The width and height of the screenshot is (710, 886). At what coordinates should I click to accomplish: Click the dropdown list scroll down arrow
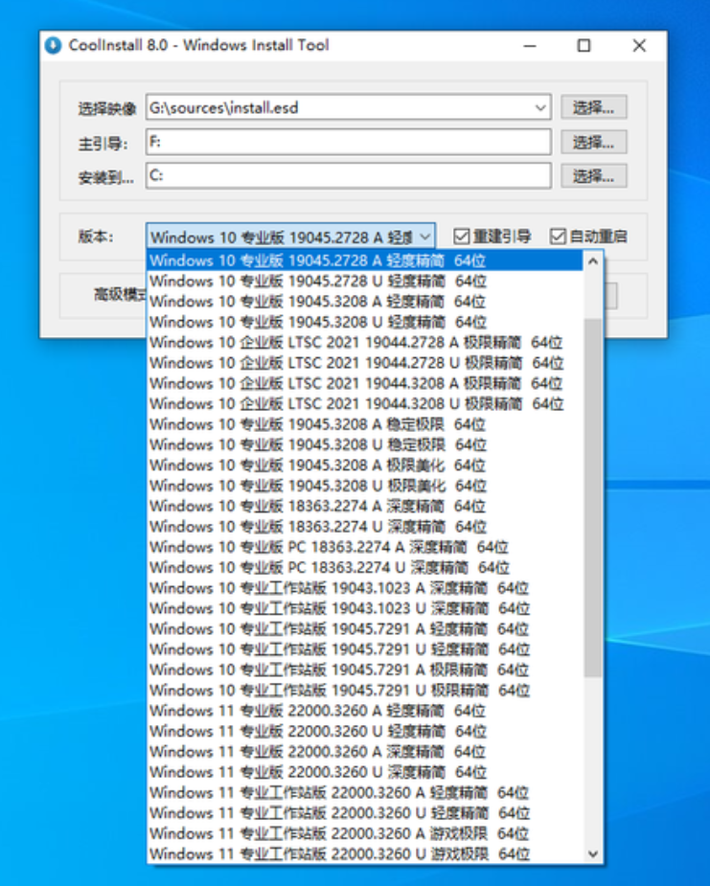coord(592,853)
